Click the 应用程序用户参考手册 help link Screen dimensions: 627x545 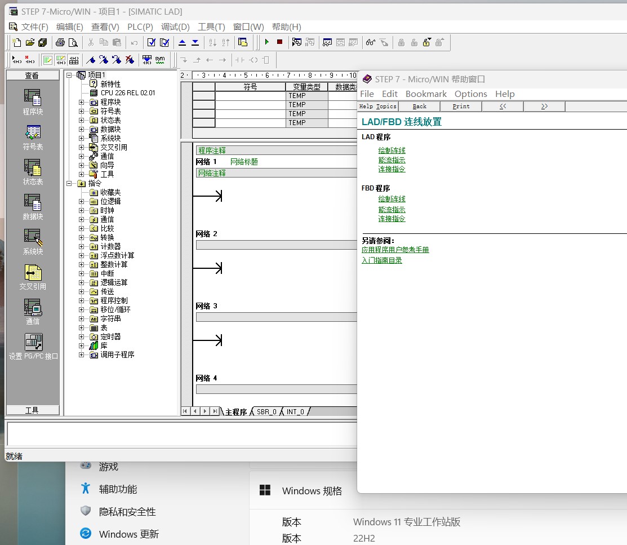pyautogui.click(x=395, y=250)
